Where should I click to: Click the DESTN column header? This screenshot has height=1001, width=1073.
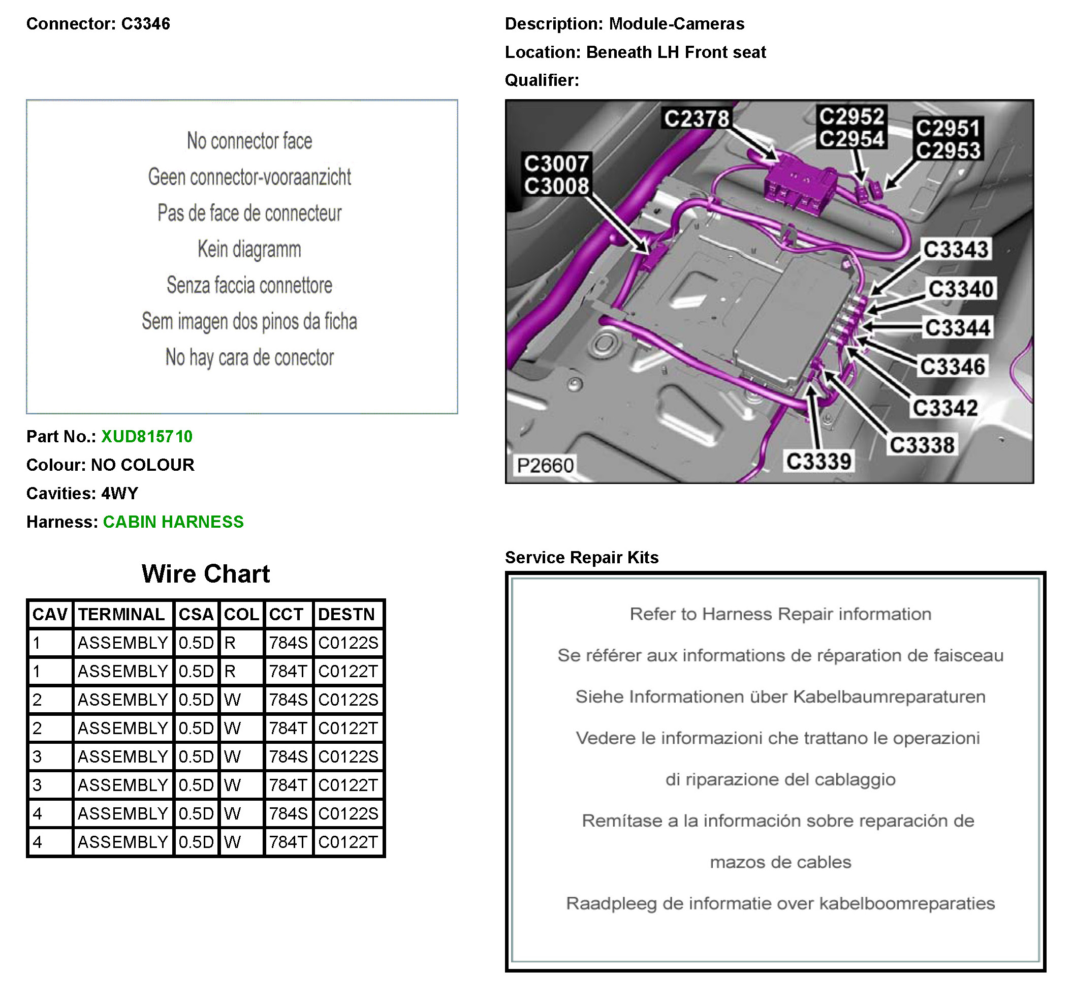point(346,614)
